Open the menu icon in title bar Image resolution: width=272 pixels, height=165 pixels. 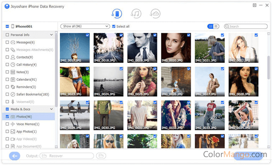click(254, 5)
